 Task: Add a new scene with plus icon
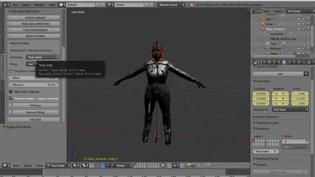click(x=146, y=4)
